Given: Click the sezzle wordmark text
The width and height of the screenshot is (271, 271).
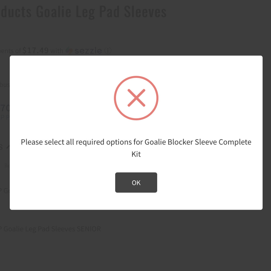Looking at the screenshot, I should (88, 51).
